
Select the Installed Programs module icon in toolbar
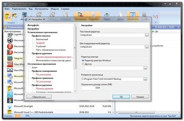click(x=8, y=16)
